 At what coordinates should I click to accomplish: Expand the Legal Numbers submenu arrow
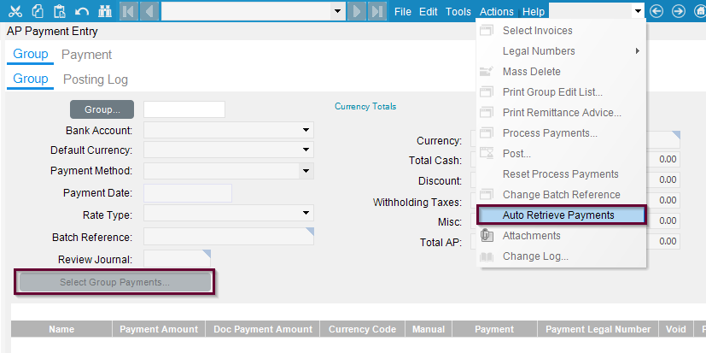coord(638,51)
